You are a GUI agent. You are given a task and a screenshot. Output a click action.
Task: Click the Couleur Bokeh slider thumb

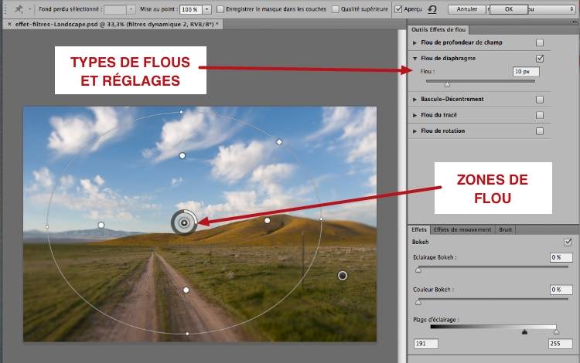pos(418,303)
